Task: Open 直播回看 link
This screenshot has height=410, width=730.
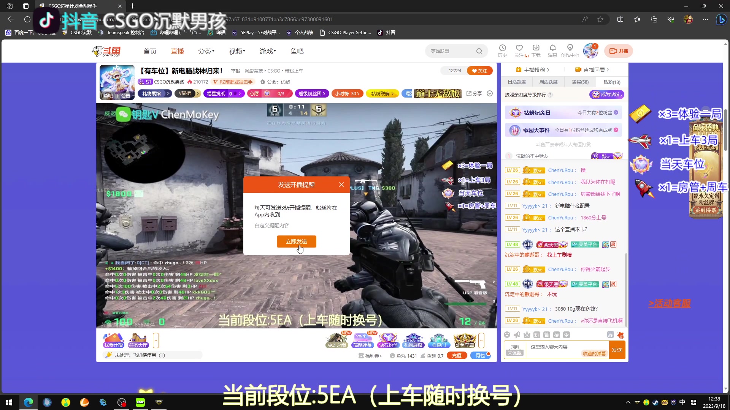Action: coord(592,70)
